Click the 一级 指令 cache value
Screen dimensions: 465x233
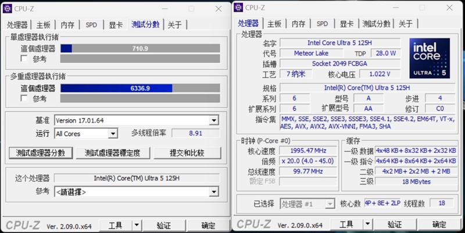coord(416,161)
